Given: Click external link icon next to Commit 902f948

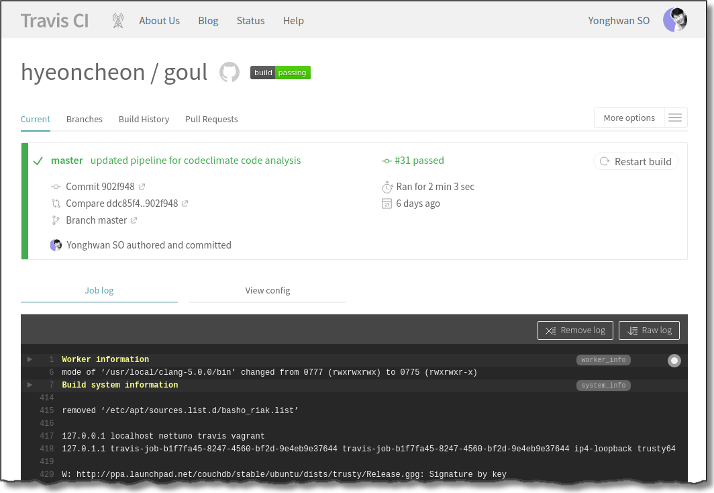Looking at the screenshot, I should [x=142, y=187].
